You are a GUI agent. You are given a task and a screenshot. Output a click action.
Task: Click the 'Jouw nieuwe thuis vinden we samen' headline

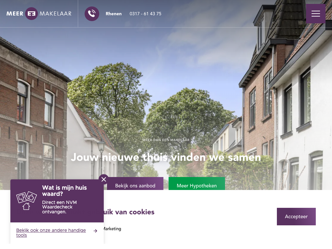tap(166, 157)
